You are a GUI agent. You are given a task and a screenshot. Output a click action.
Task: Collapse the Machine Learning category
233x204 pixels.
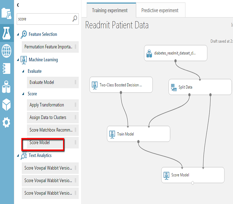tap(19, 60)
